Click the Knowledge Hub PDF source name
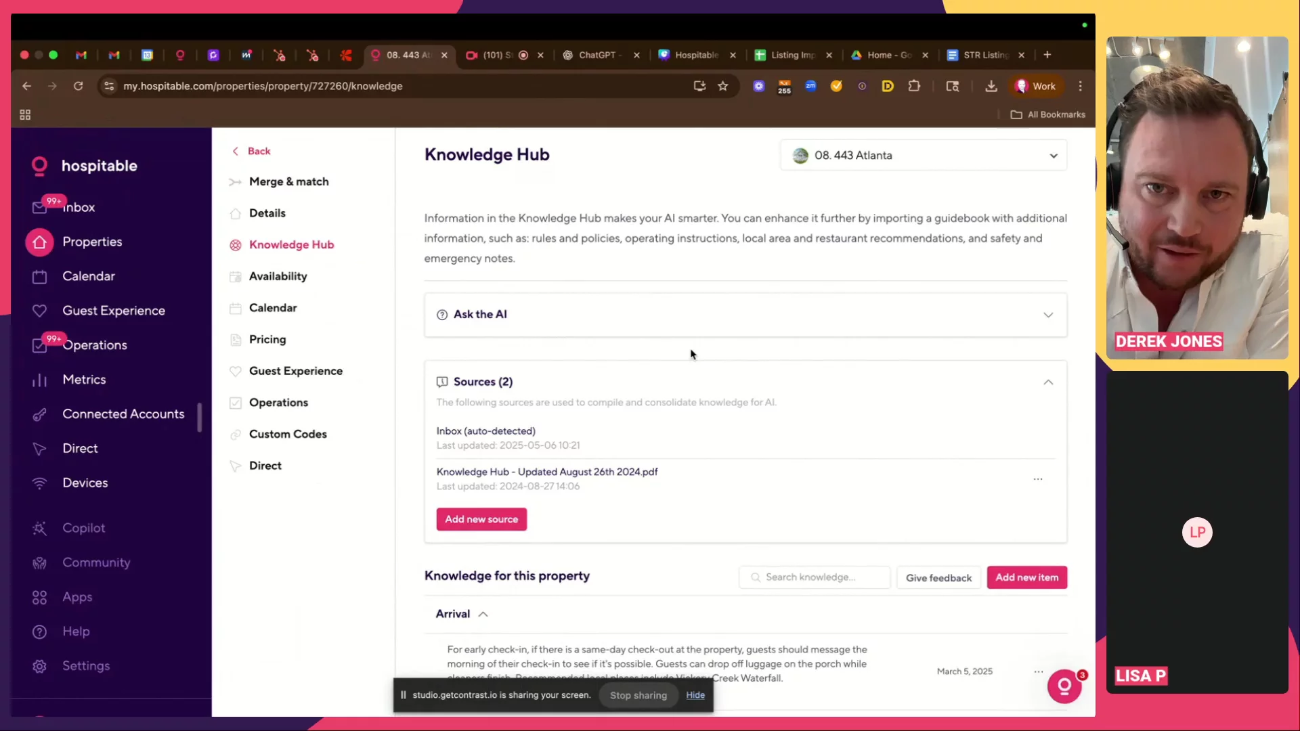Screen dimensions: 1300x731 (547, 472)
